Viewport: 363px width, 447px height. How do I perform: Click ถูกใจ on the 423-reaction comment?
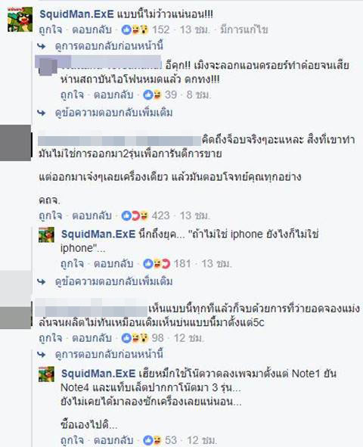(51, 216)
